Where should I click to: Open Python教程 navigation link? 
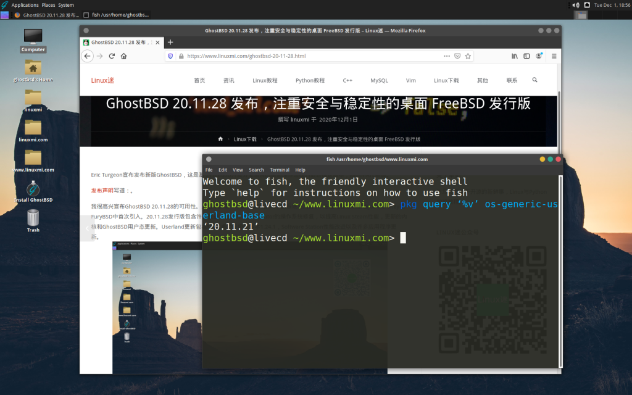point(310,80)
